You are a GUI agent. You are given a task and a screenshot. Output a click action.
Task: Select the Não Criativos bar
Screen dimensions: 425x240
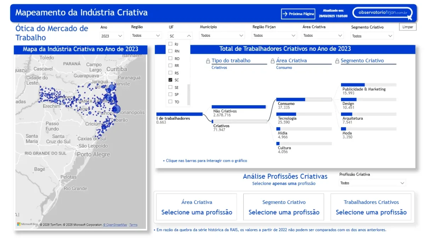[x=239, y=107]
